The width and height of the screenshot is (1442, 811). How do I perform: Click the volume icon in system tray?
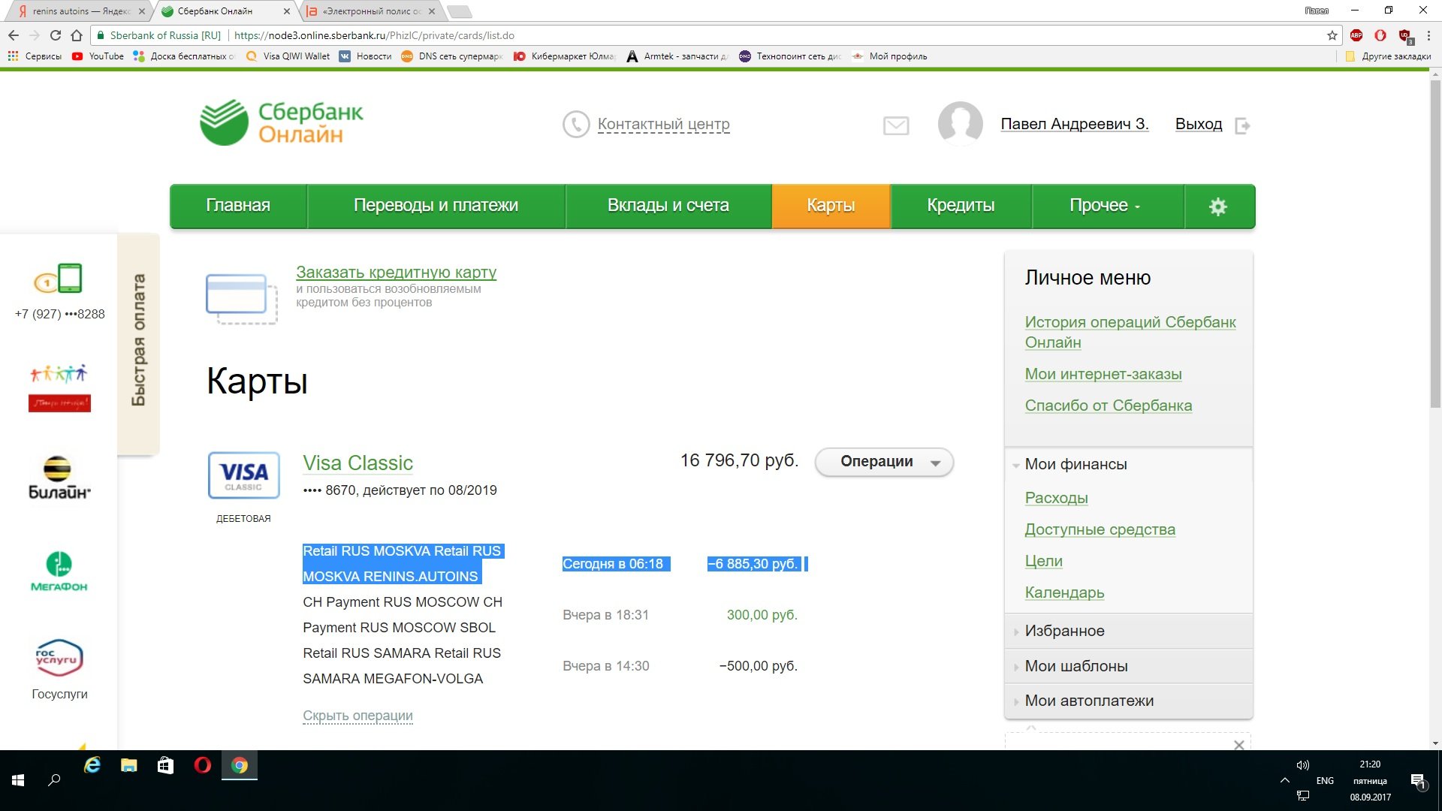1303,765
